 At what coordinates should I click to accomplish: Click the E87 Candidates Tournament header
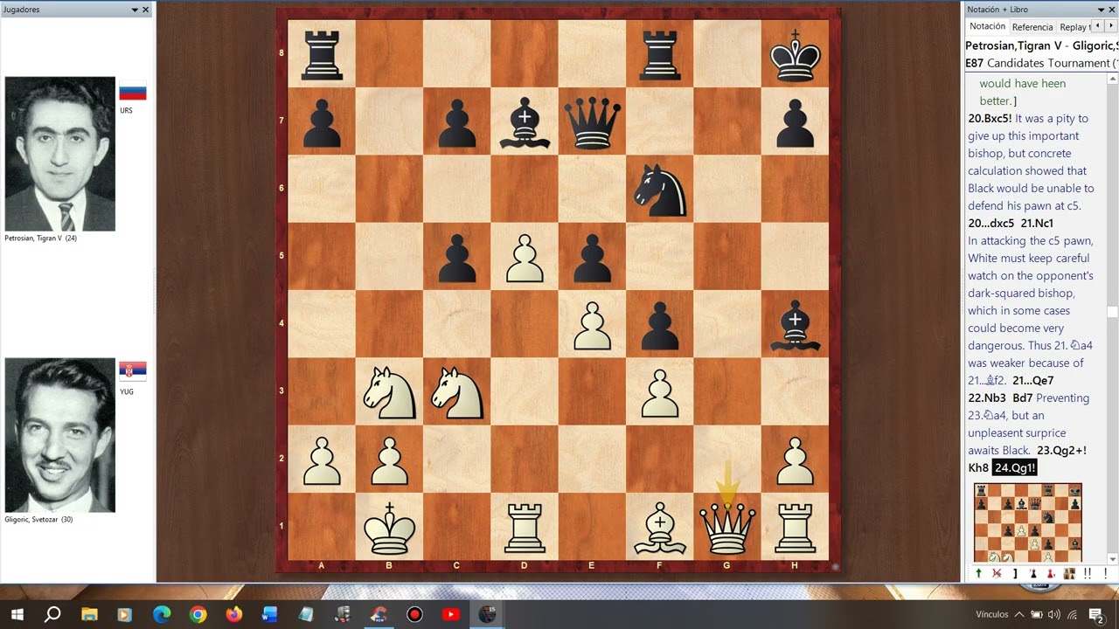coord(1040,63)
